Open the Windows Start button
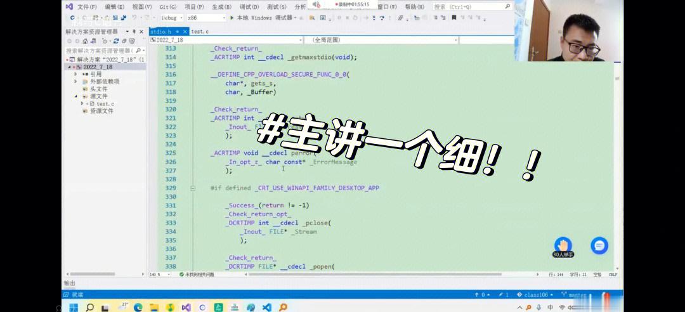The image size is (685, 312). [74, 307]
